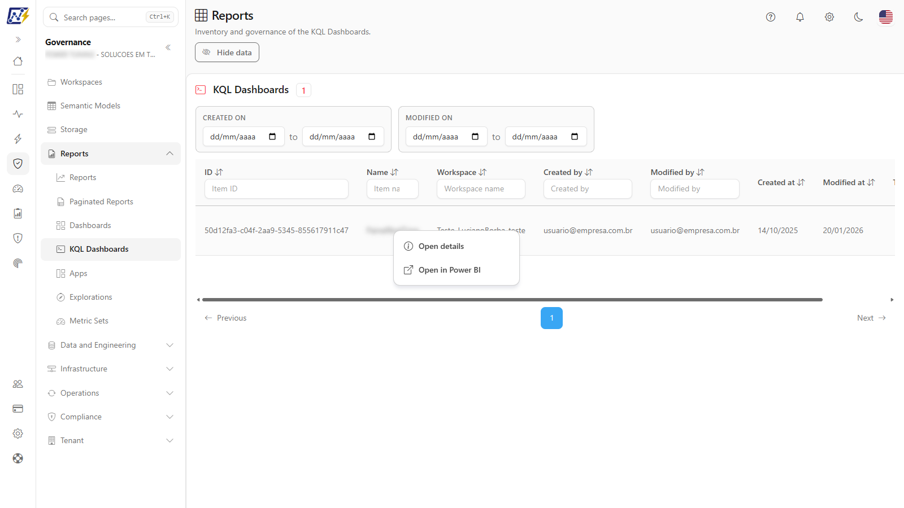Open lightning bolt icon in left rail

pos(18,139)
